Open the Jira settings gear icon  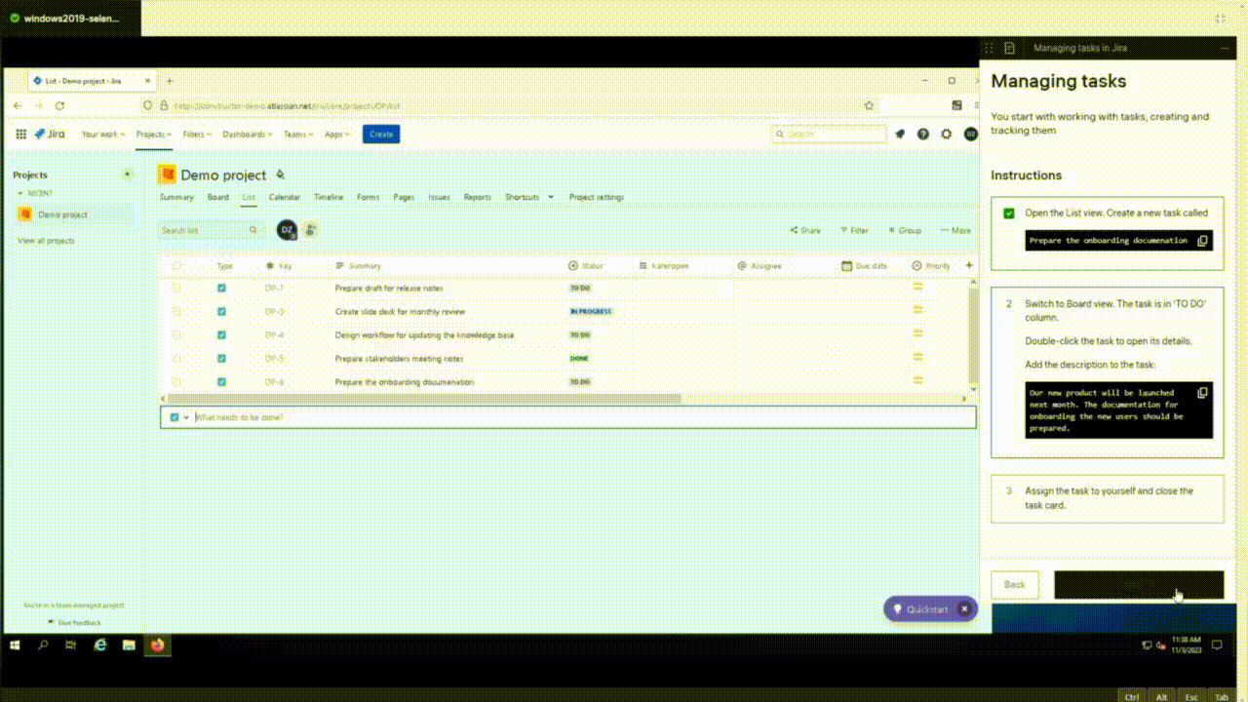[x=946, y=134]
